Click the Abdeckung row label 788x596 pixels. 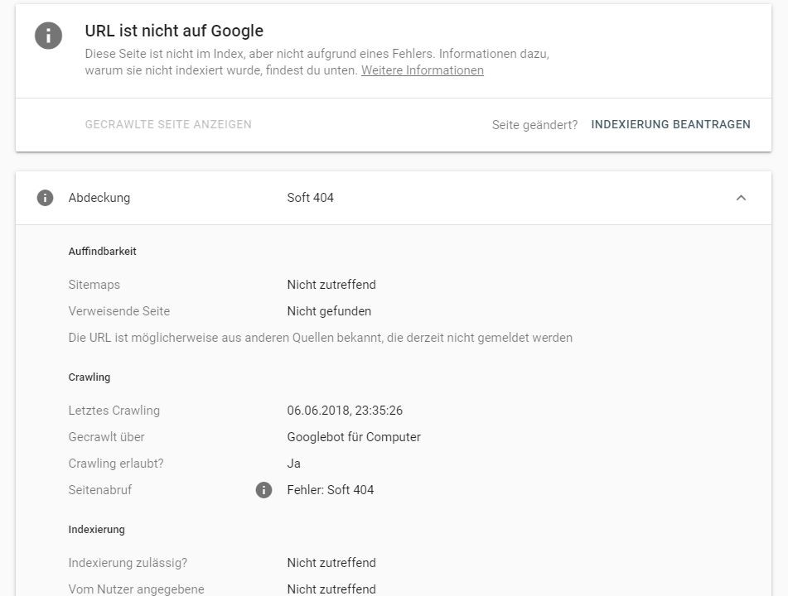[x=99, y=198]
